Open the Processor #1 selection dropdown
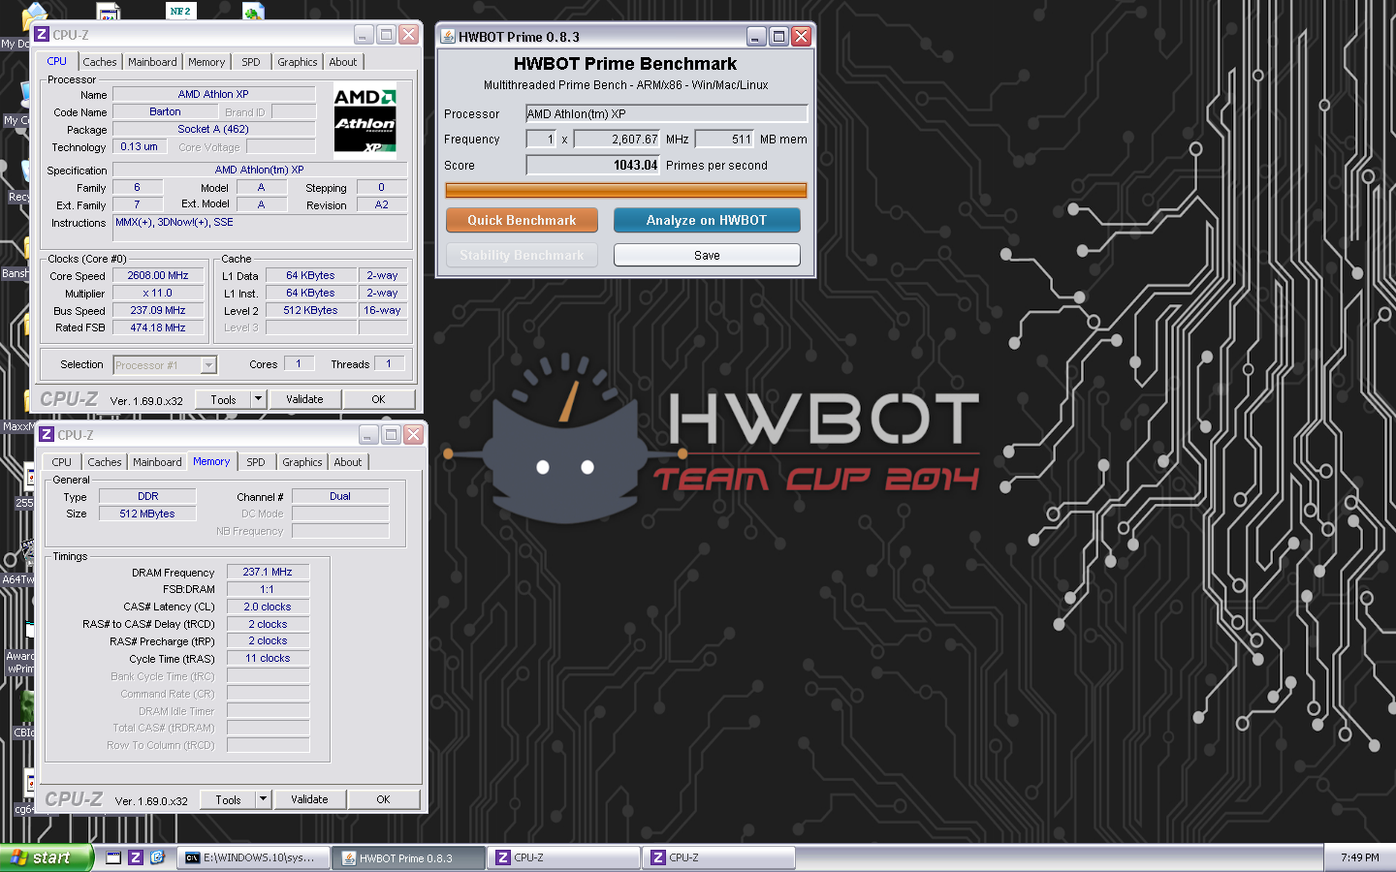1396x872 pixels. click(x=165, y=365)
